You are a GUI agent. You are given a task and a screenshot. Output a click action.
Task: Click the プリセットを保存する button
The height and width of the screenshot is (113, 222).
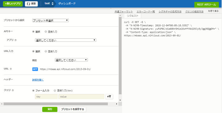click(x=72, y=109)
